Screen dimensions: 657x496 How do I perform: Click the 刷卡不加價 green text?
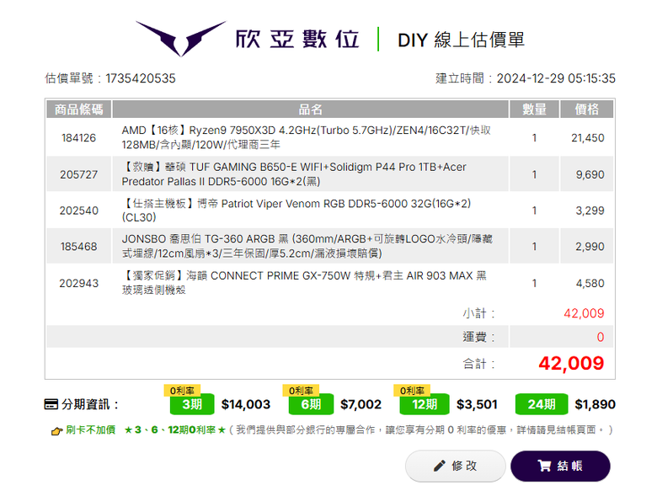[90, 430]
